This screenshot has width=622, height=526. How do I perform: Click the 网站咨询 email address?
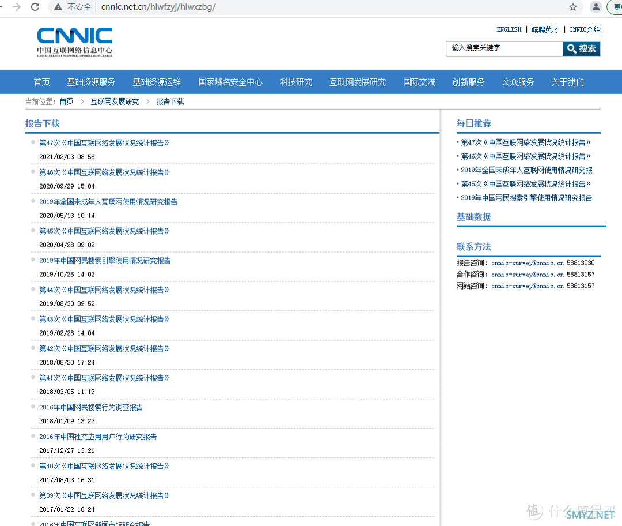pyautogui.click(x=527, y=286)
